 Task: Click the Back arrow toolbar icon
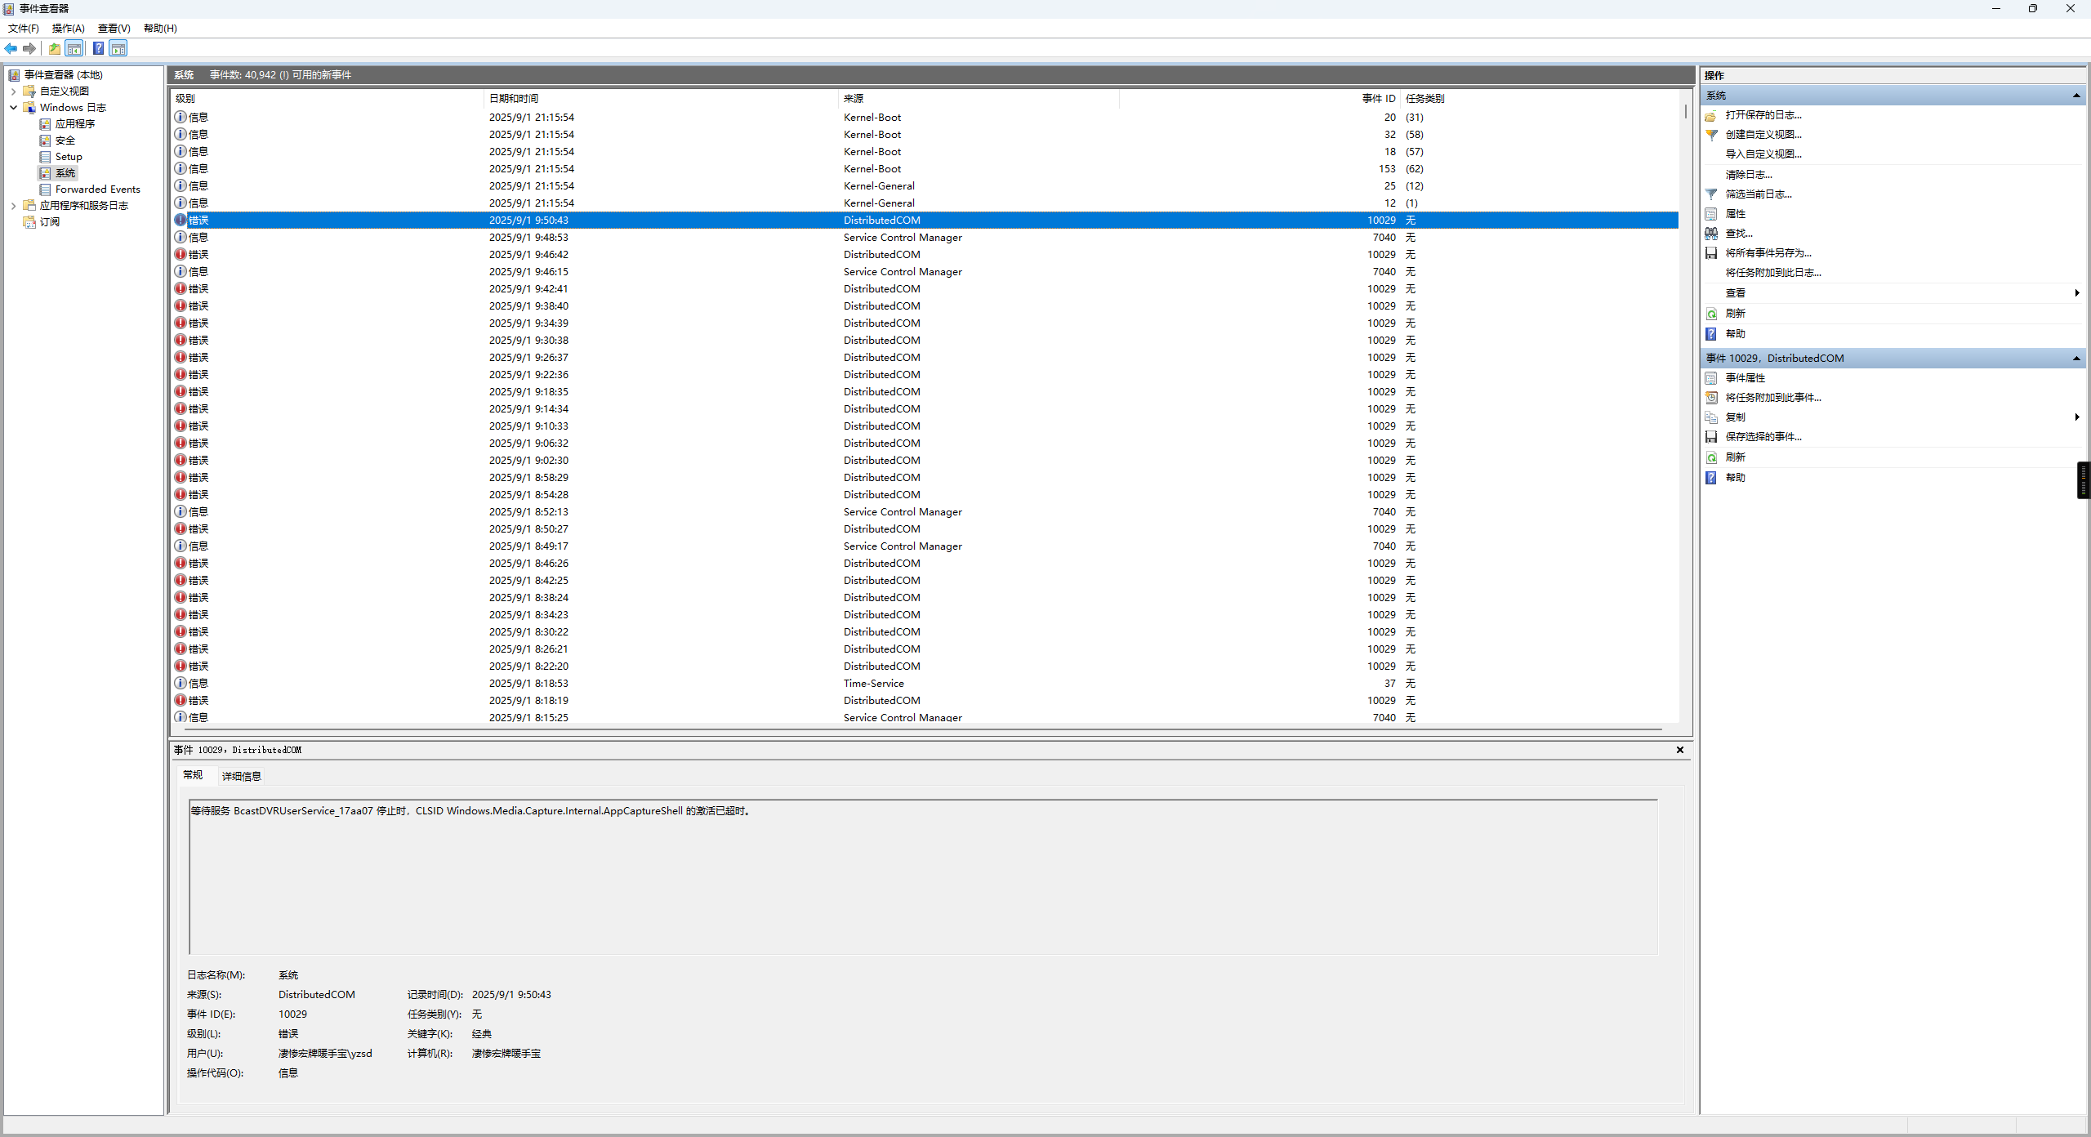click(11, 49)
